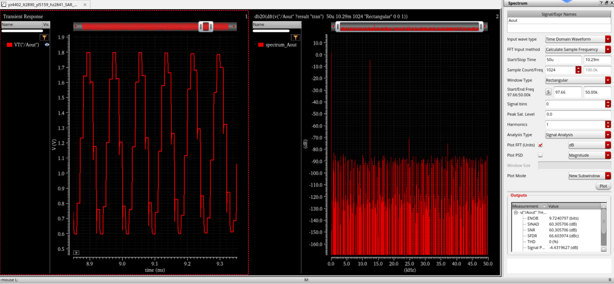Click the S button beside Start/End Freq
Viewport: 614px width, 284px height.
tap(548, 92)
